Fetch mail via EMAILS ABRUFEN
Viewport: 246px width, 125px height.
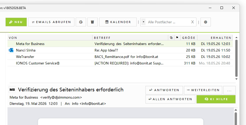(x=51, y=22)
